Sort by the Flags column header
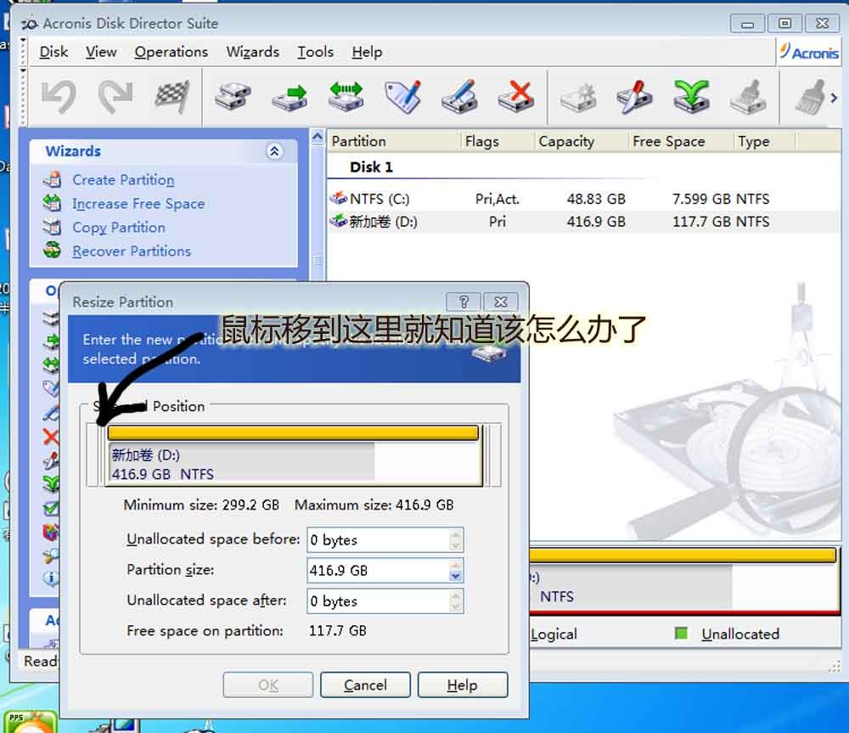 click(498, 141)
